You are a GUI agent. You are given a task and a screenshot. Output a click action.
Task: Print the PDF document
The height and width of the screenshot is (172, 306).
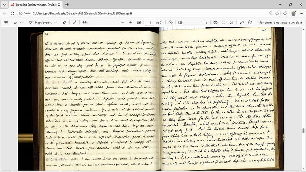215,23
